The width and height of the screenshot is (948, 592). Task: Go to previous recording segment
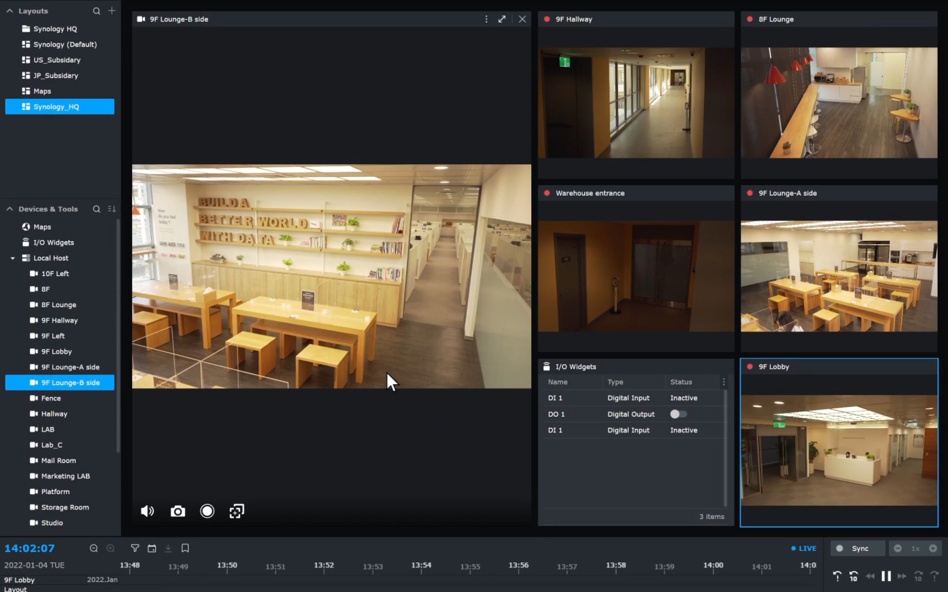pos(837,576)
